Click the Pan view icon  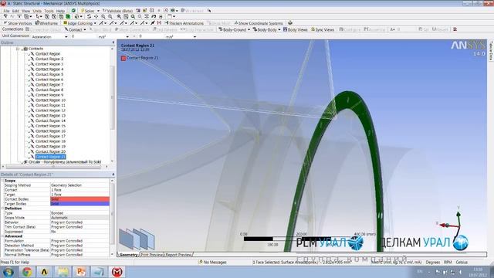coord(96,16)
